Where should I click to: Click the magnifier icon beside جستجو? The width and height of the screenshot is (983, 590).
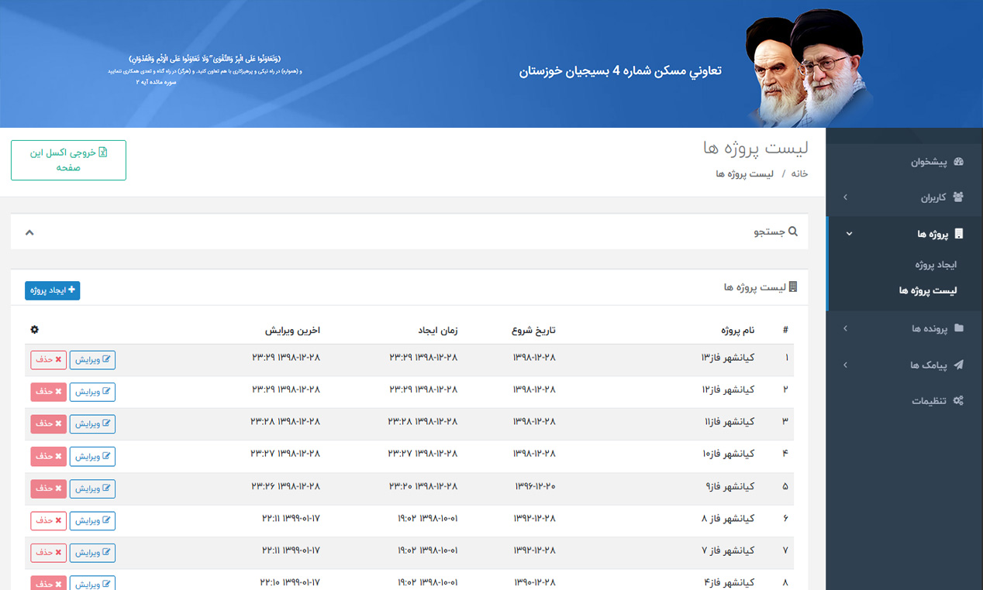pyautogui.click(x=793, y=232)
